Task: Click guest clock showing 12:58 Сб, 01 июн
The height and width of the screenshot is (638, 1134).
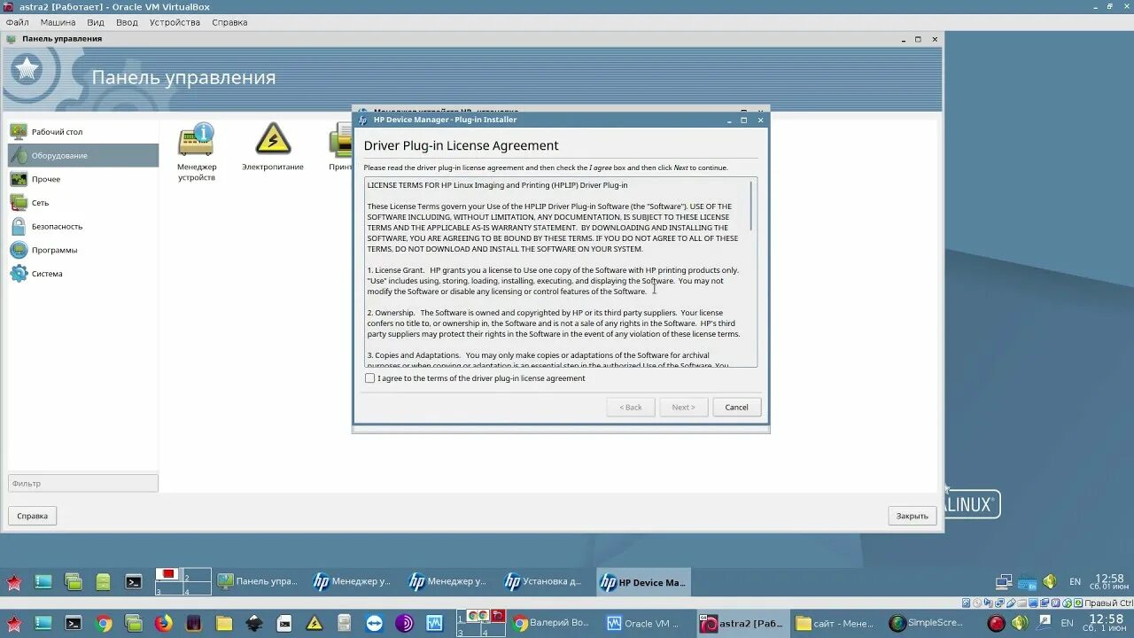Action: (x=1108, y=582)
